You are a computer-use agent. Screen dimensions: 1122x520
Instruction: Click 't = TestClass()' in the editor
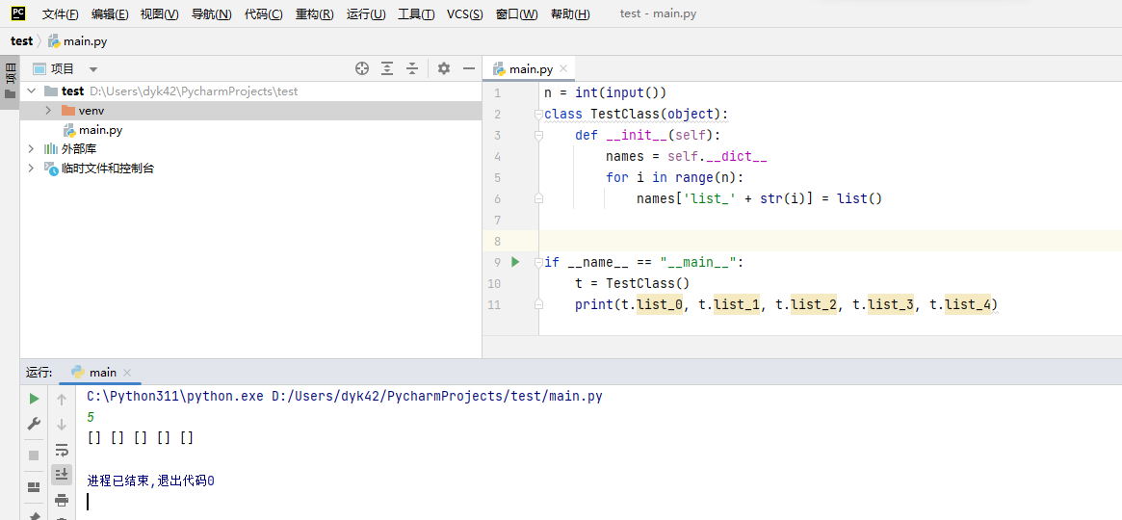pyautogui.click(x=632, y=284)
